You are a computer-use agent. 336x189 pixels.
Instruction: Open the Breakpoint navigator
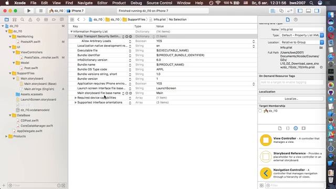[54, 19]
